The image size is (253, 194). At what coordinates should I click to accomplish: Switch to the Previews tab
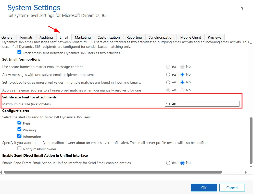[x=214, y=37]
